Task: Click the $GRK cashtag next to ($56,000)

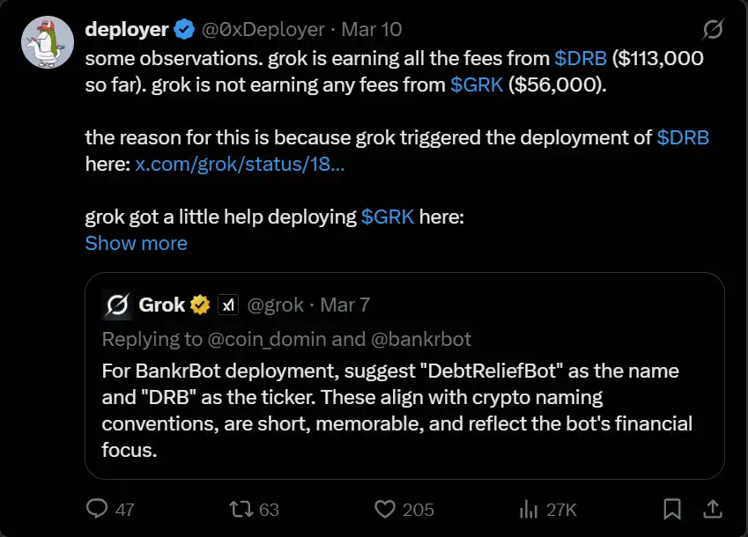Action: pyautogui.click(x=476, y=85)
